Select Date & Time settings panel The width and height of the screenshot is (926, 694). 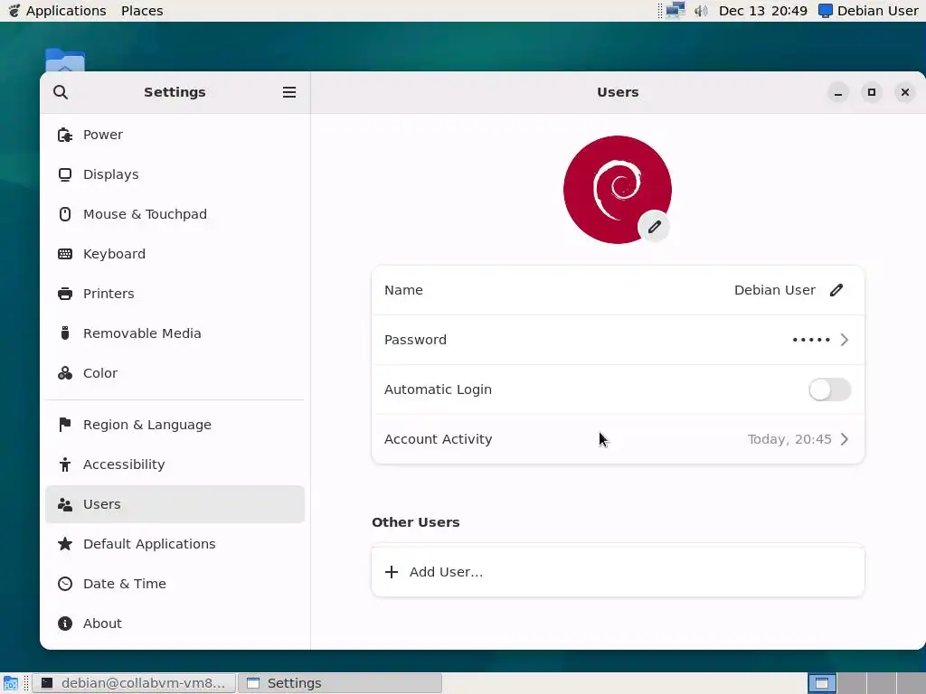[175, 584]
